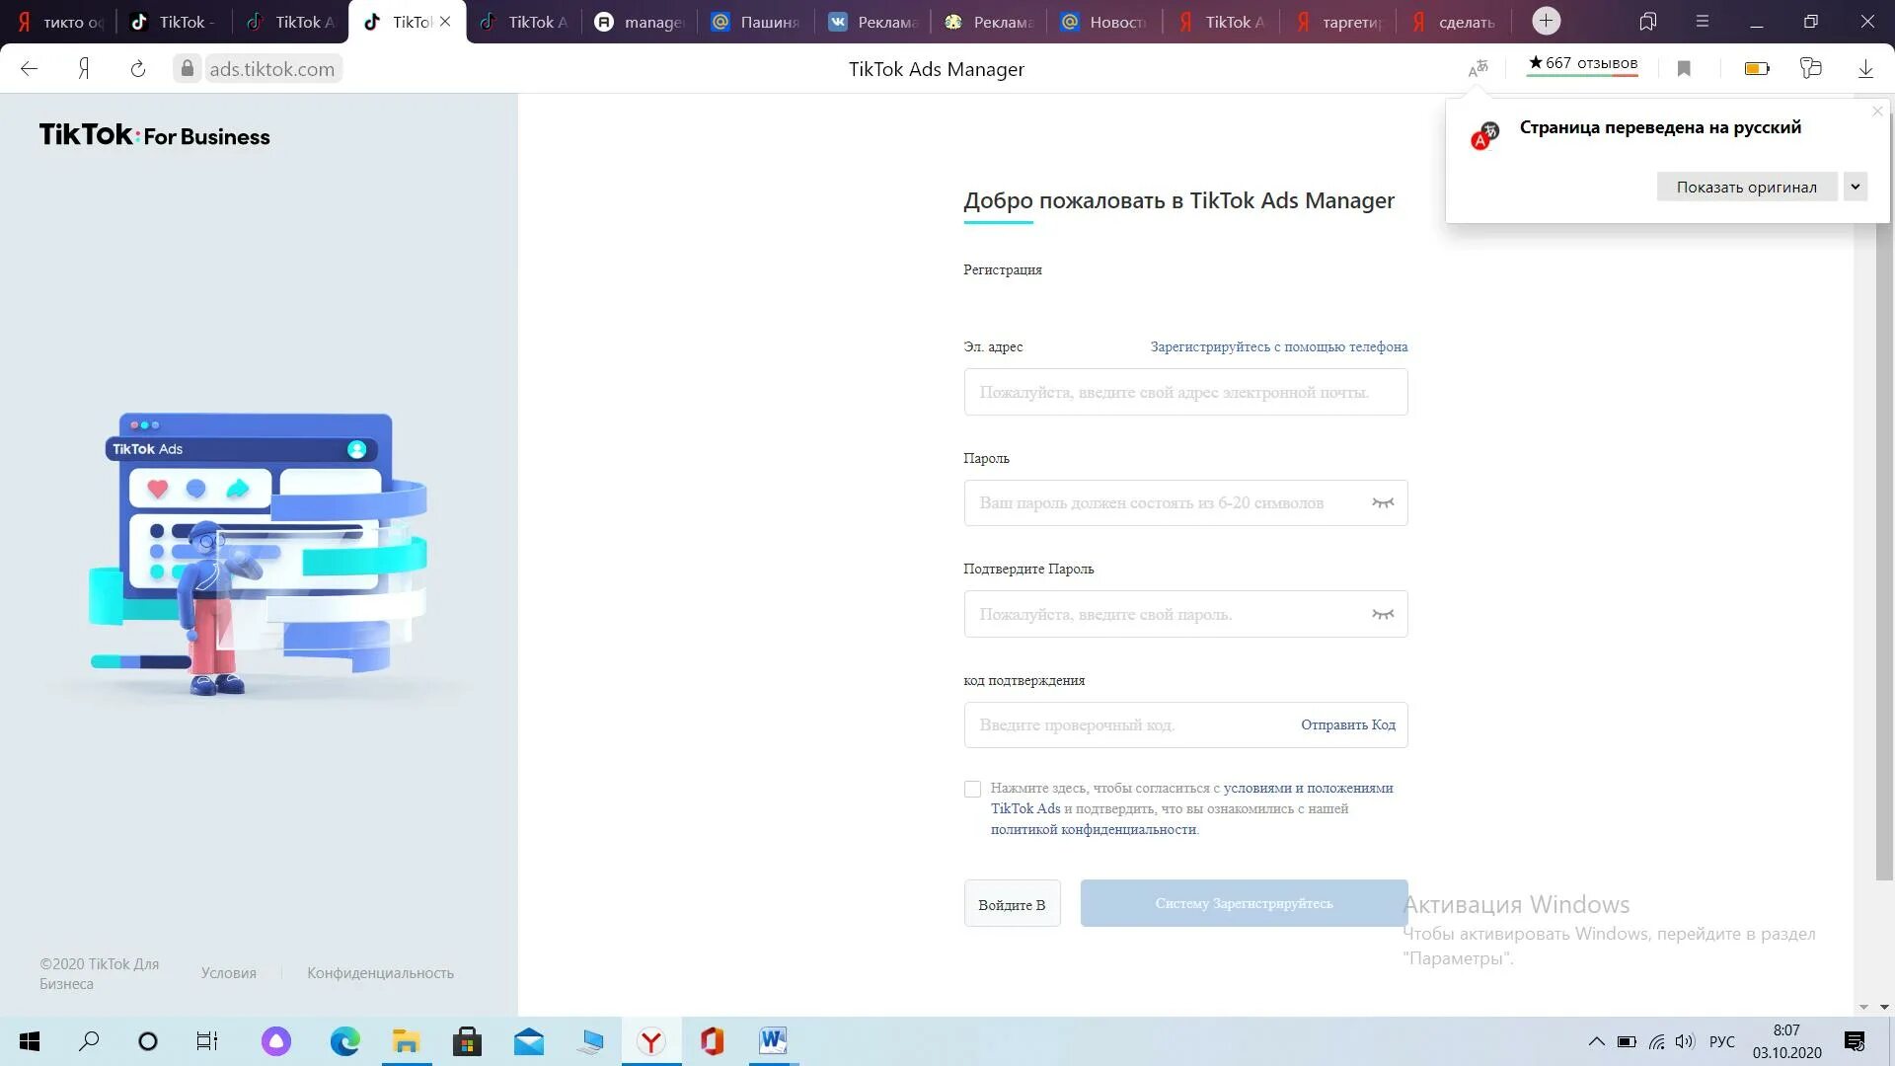Bookmark the page with the bookmark icon
Screen dimensions: 1895x1066
pos(1684,68)
